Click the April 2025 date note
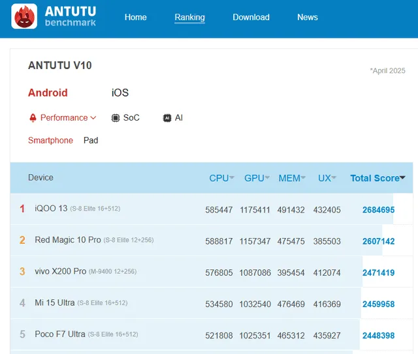The image size is (418, 354). [x=387, y=70]
